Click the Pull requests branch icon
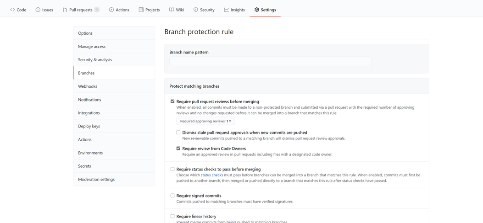Screen dimensions: 483x223 65,10
